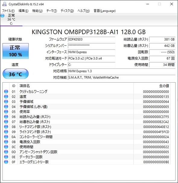This screenshot has width=178, height=183.
Task: Click the drive letter field C:
Action: click(91, 65)
